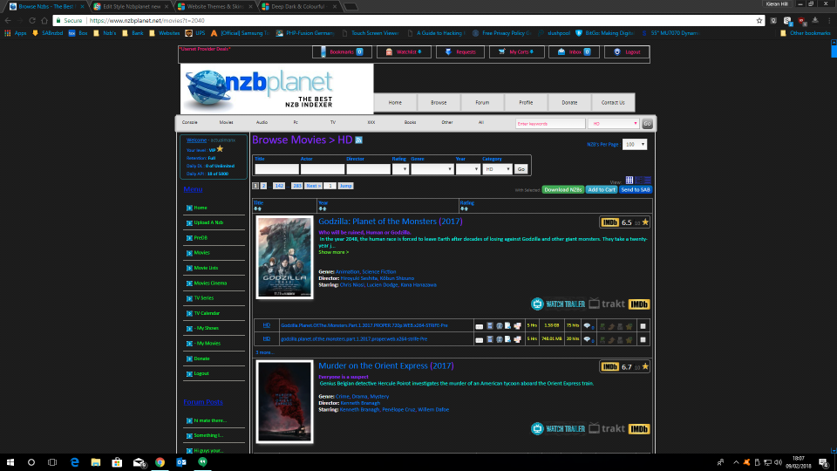Open the NZB's Per Page dropdown
The image size is (837, 471).
(x=635, y=144)
